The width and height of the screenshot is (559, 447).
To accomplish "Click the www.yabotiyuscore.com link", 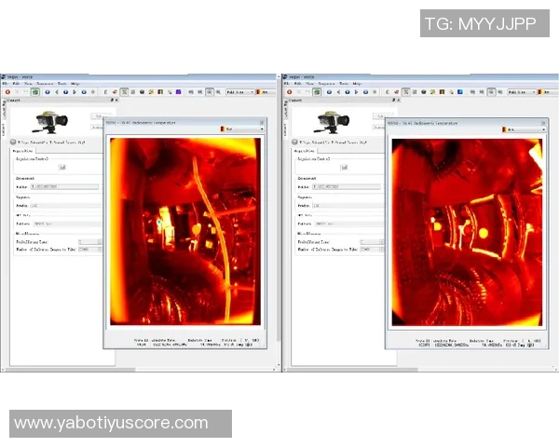I will [x=112, y=423].
